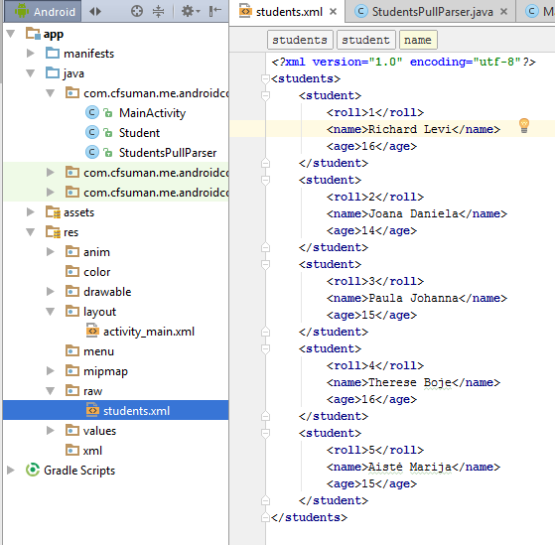Viewport: 555px width, 545px height.
Task: Click the collapse all icon in project toolbar
Action: pyautogui.click(x=158, y=11)
